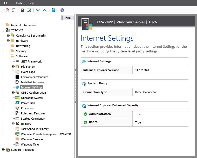The image size is (197, 158).
Task: Expand the Security node
Action: coord(8,51)
